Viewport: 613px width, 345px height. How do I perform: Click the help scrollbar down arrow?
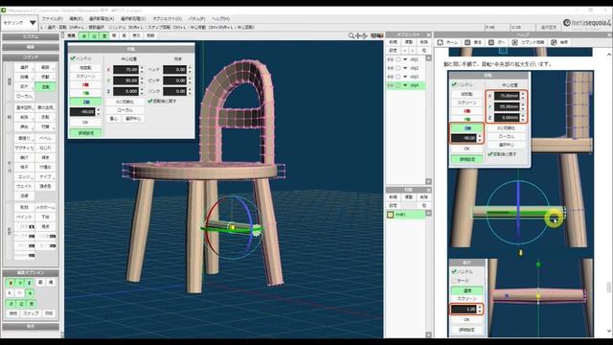[609, 331]
